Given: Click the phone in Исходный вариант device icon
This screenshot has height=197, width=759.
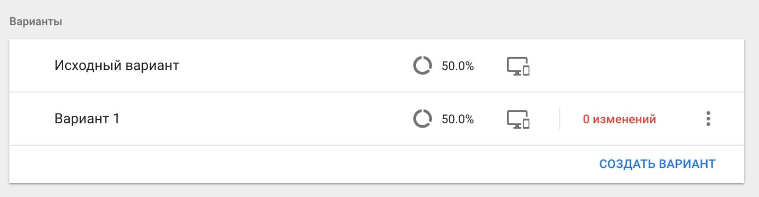Looking at the screenshot, I should (x=526, y=70).
